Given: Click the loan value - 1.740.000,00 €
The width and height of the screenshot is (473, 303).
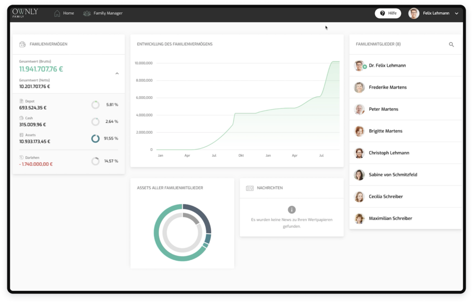Looking at the screenshot, I should 36,164.
